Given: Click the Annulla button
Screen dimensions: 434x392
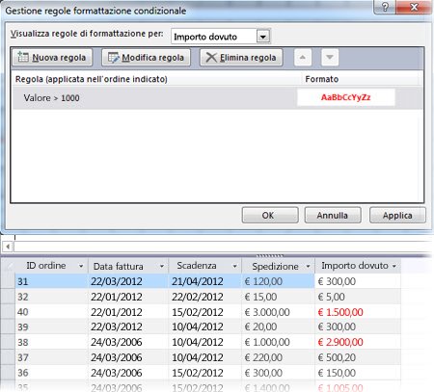Looking at the screenshot, I should (x=333, y=215).
